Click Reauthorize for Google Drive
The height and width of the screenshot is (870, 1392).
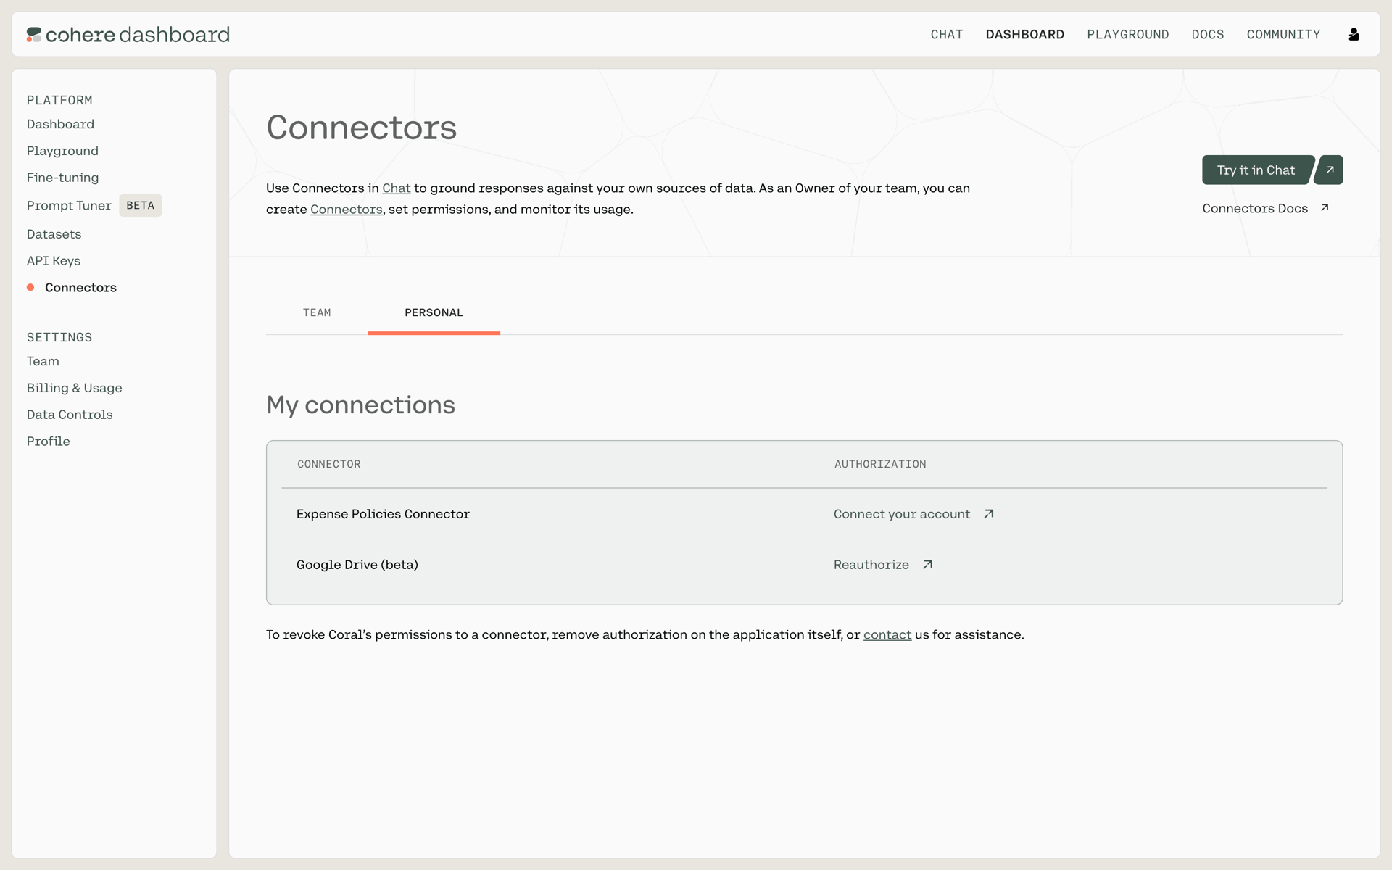[x=871, y=565]
